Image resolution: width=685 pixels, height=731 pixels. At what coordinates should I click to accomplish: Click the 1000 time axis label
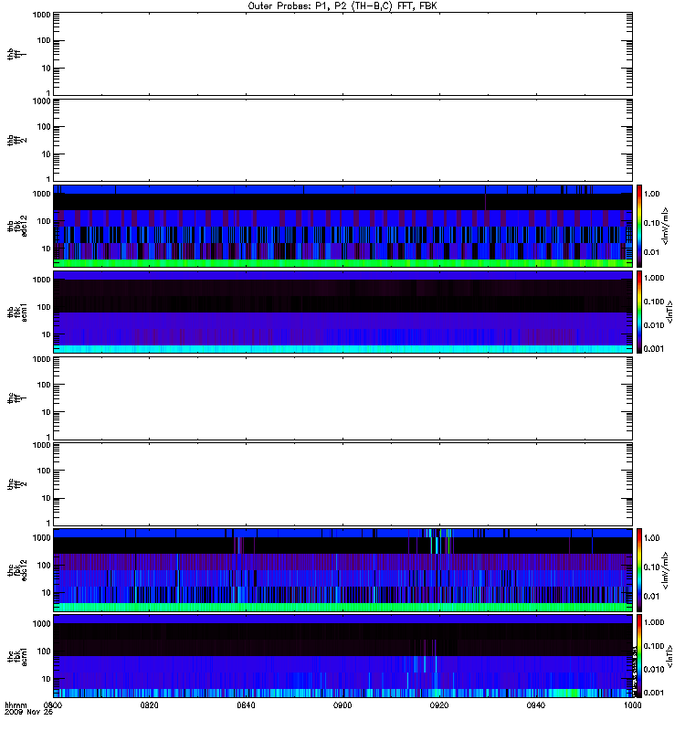pyautogui.click(x=632, y=705)
